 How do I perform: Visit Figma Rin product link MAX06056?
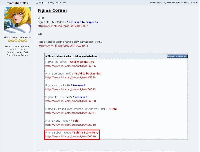tap(70, 66)
